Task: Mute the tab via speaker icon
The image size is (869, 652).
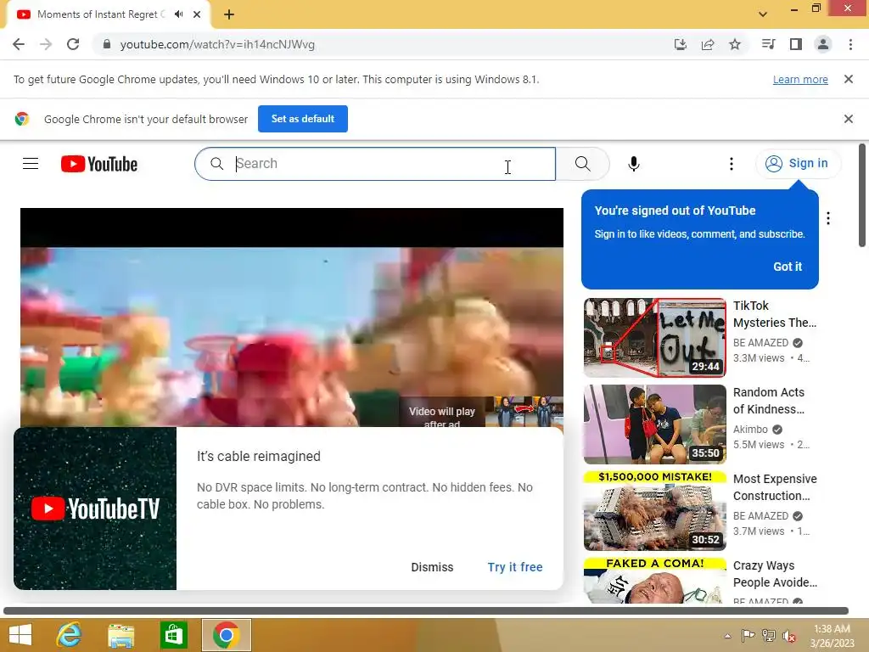Action: [178, 14]
